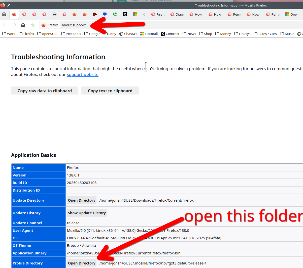Expand the Google bookmarks folder
This screenshot has width=303, height=268.
point(92,34)
